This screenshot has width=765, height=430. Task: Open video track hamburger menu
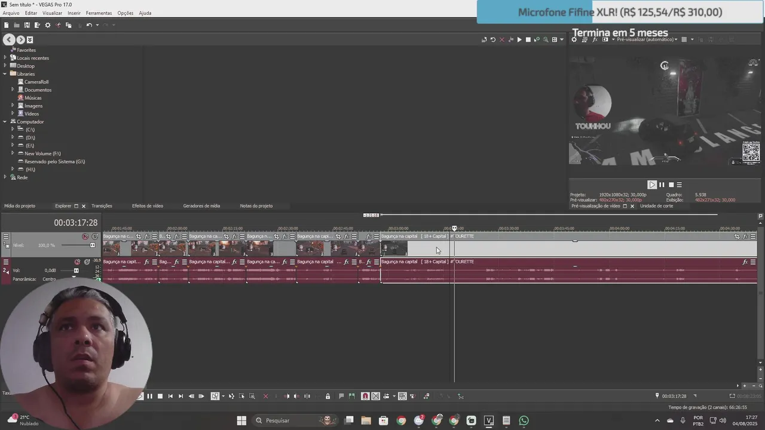click(6, 236)
